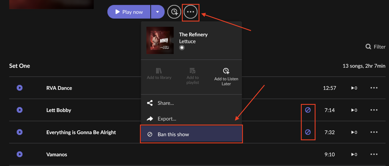Toggle the ban icon on Lett Bobby
This screenshot has height=166, width=389.
(308, 110)
